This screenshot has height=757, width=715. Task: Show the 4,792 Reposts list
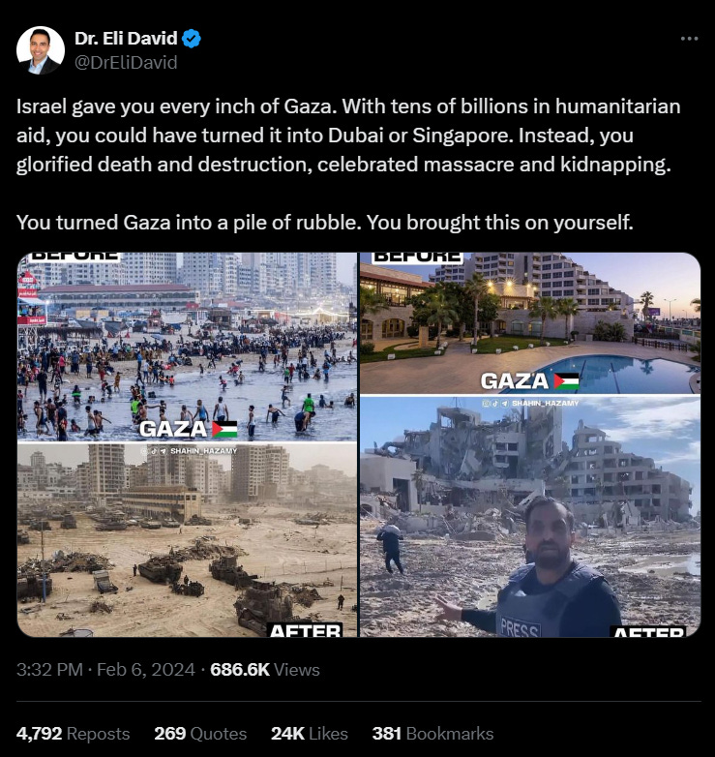[73, 734]
